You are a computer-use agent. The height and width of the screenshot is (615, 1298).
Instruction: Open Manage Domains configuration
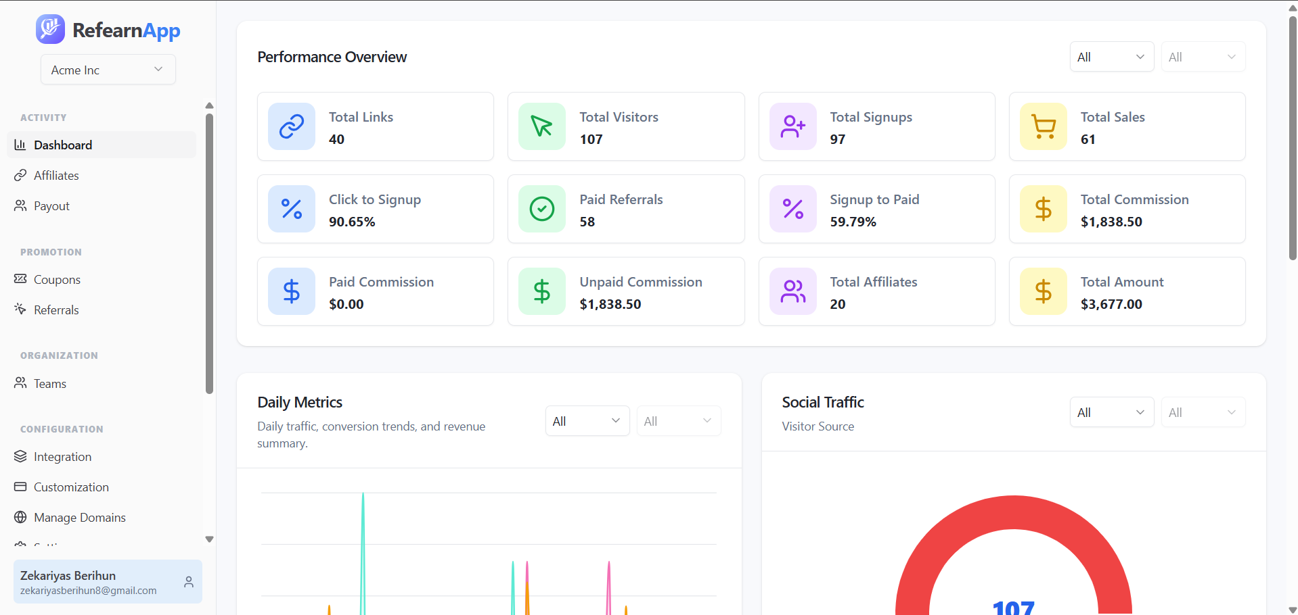[x=79, y=517]
